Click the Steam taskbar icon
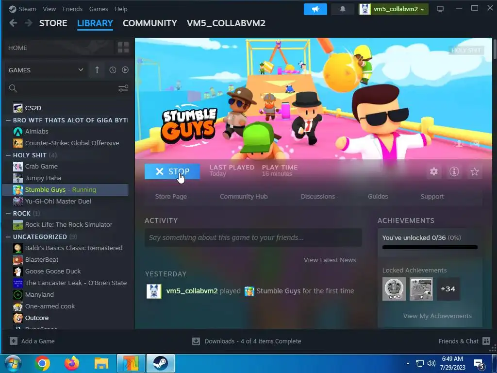 coord(160,363)
